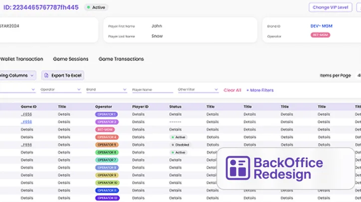Expand the Other Filter dropdown
Image resolution: width=361 pixels, height=202 pixels.
198,90
